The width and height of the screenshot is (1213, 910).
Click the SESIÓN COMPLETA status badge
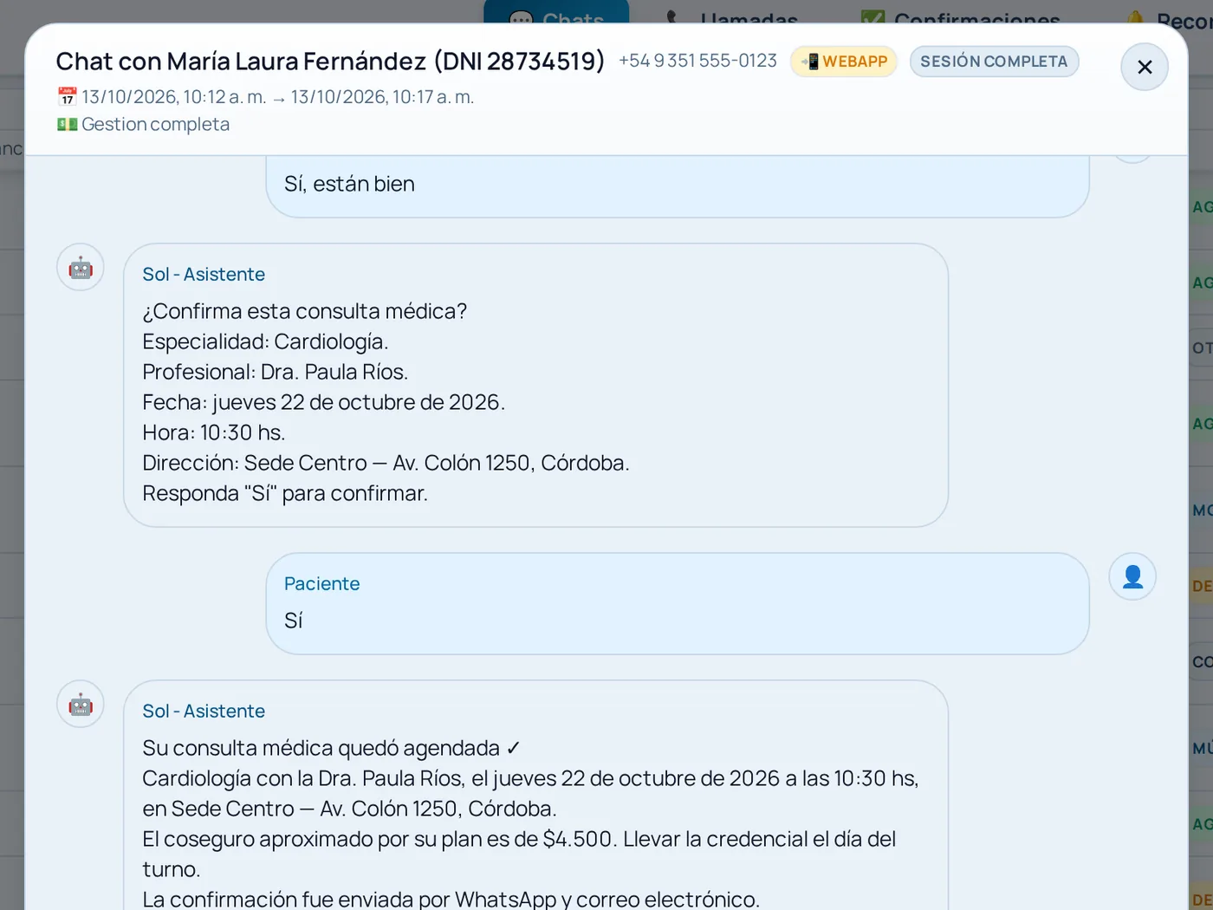tap(994, 62)
